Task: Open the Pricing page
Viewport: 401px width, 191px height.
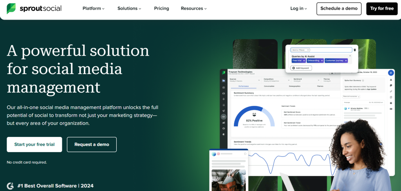Action: click(x=161, y=9)
